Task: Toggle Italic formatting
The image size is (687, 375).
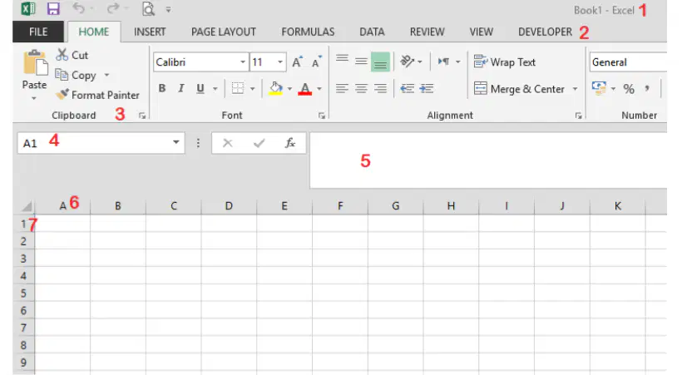Action: coord(181,88)
